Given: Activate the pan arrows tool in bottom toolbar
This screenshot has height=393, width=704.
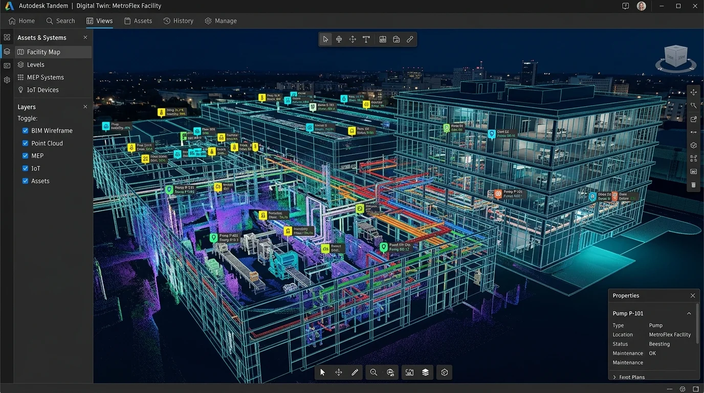Looking at the screenshot, I should pyautogui.click(x=339, y=373).
